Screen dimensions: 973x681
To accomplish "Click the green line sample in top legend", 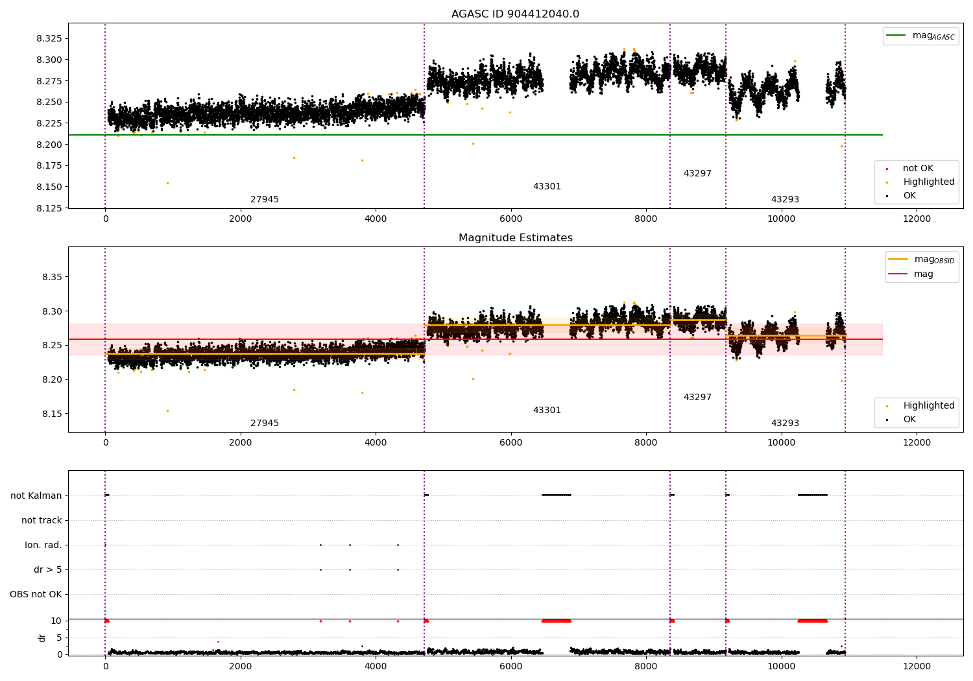I will point(897,36).
